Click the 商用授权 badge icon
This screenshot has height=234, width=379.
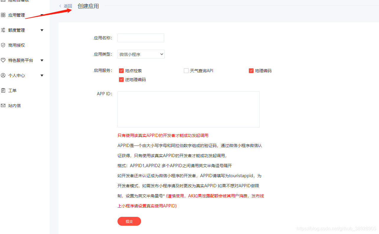[4, 45]
